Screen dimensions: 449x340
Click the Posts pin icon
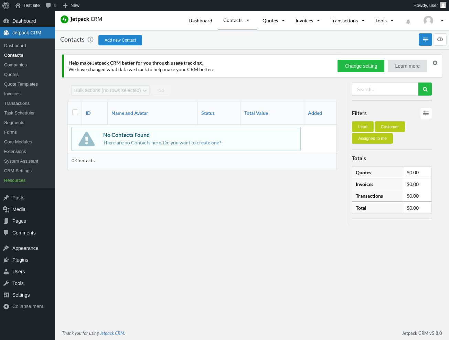(6, 198)
